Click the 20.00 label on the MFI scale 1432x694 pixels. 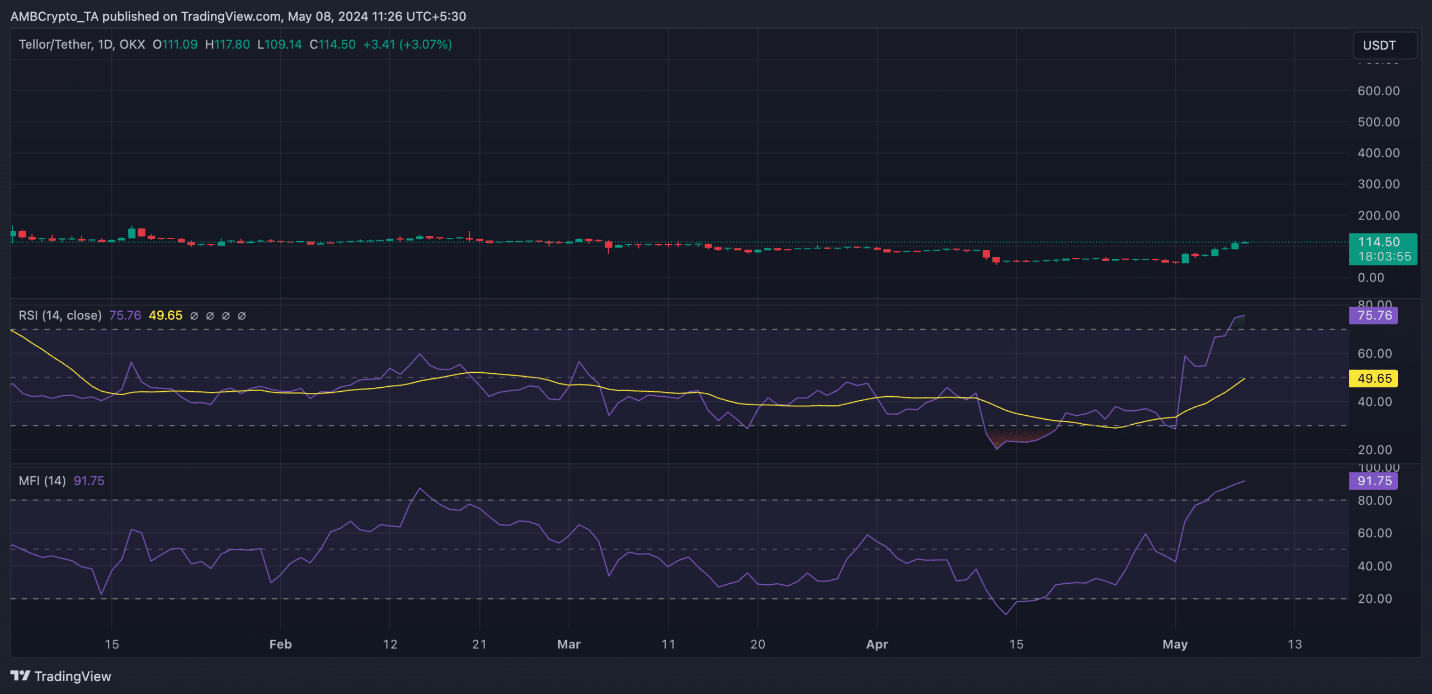coord(1375,599)
